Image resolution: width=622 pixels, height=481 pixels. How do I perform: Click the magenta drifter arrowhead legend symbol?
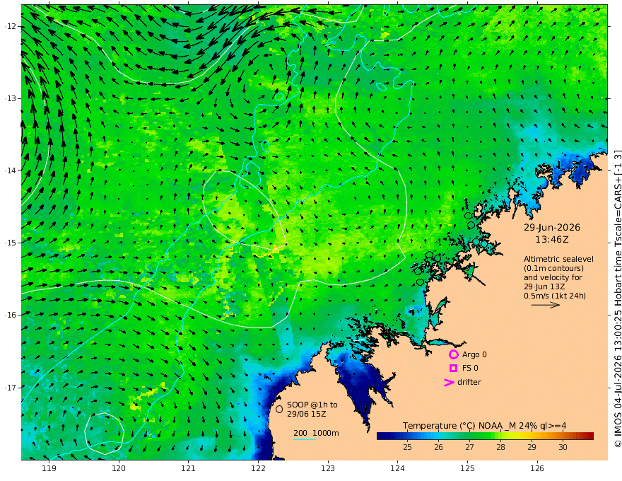pos(449,383)
